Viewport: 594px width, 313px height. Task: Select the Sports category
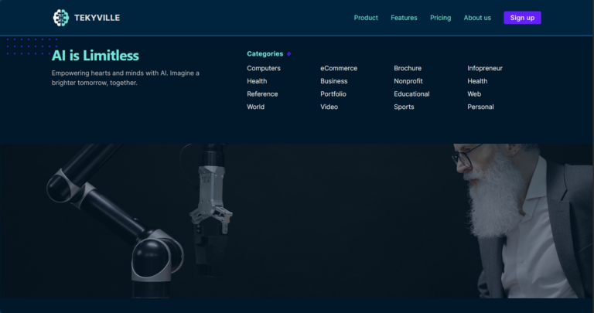tap(404, 107)
